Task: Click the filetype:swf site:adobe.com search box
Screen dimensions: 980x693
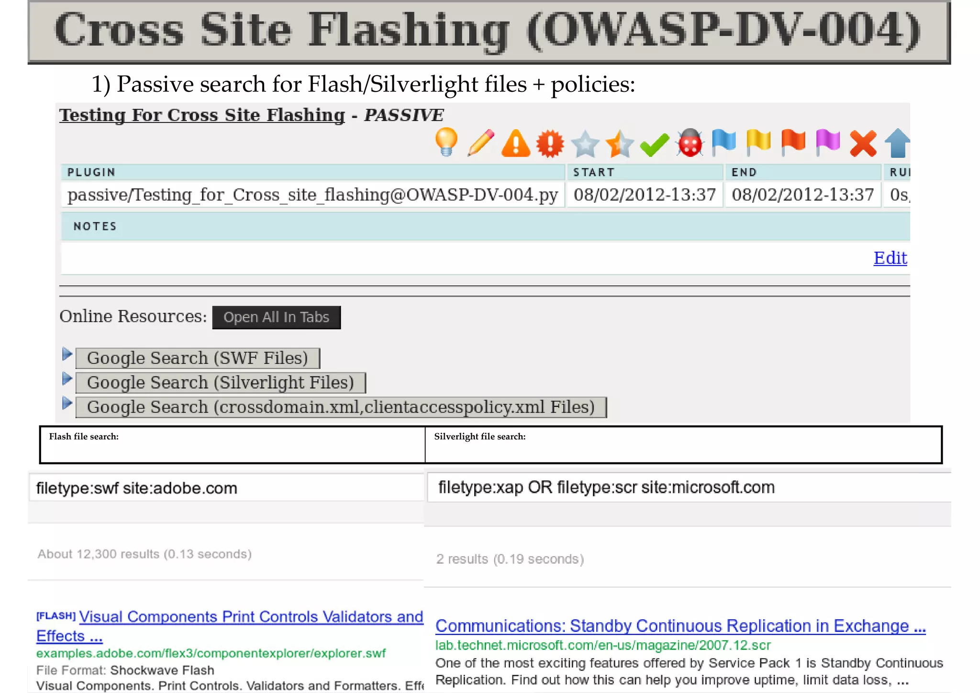Action: click(226, 488)
